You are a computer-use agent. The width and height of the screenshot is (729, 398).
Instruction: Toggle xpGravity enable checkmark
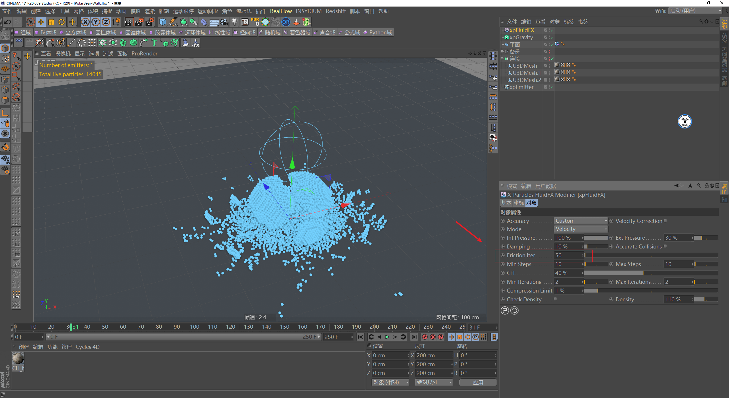tap(552, 37)
